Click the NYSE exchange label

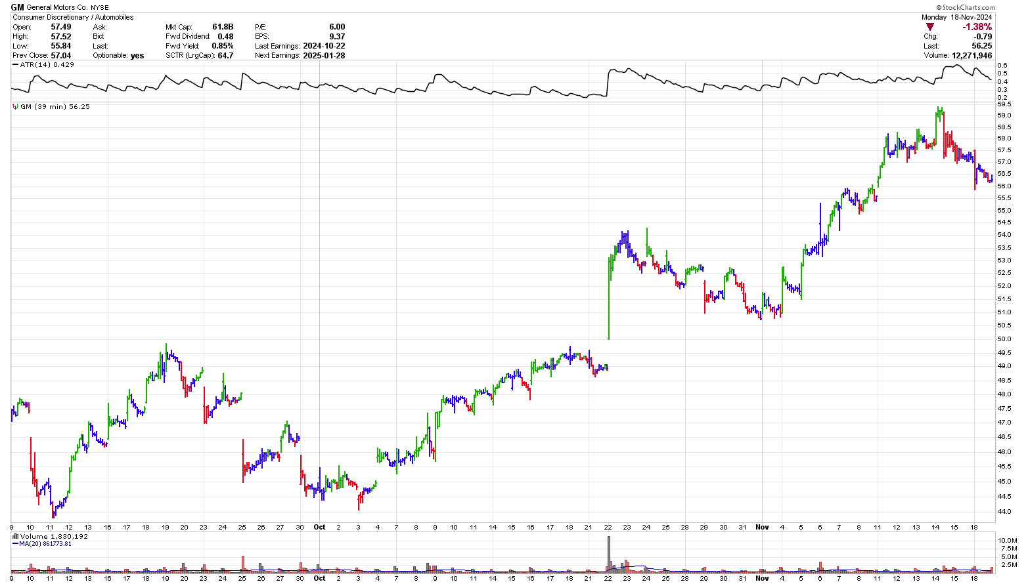(100, 8)
